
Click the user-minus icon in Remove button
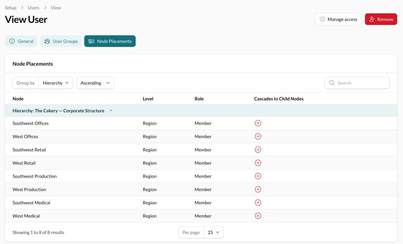[372, 19]
